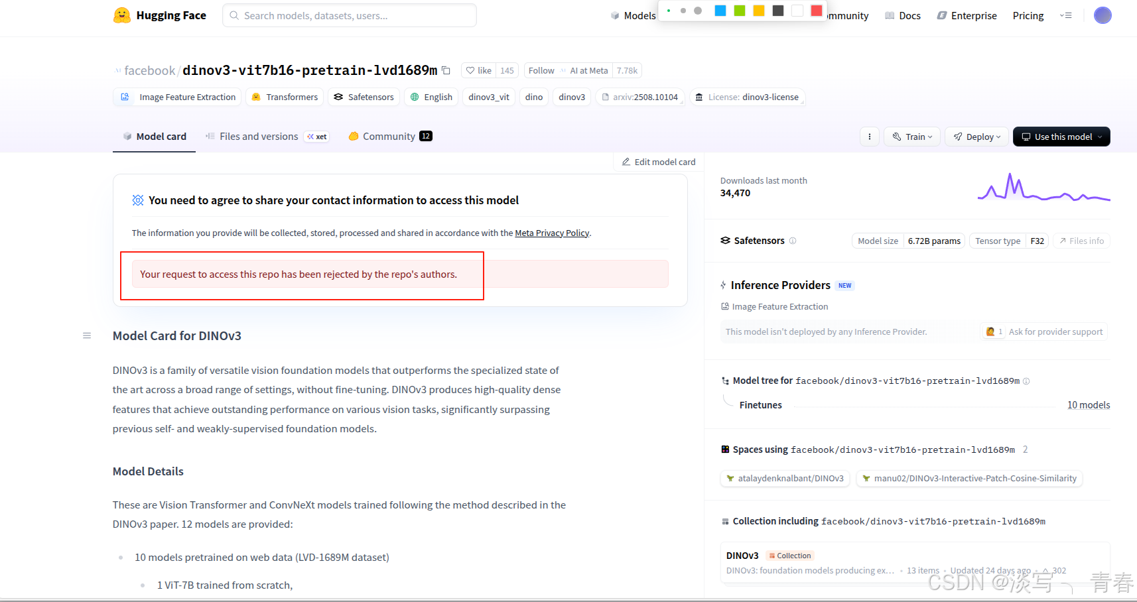
Task: Open the three-dot more options menu
Action: (x=869, y=137)
